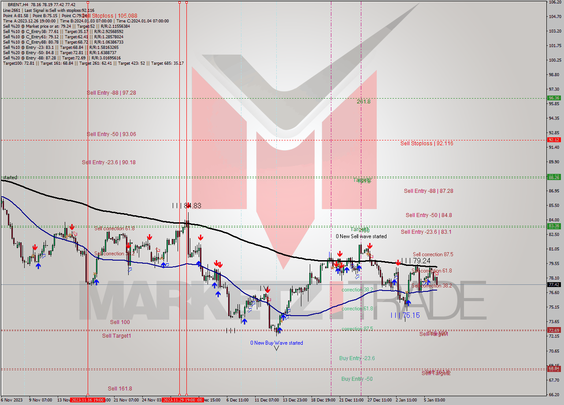Click the 'Sell Entry -50 | 84.8' label
Image resolution: width=564 pixels, height=405 pixels.
[x=429, y=215]
